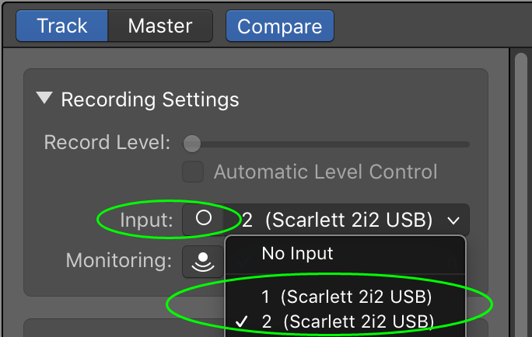The width and height of the screenshot is (532, 337).
Task: Click the Monitoring label text
Action: pyautogui.click(x=118, y=260)
